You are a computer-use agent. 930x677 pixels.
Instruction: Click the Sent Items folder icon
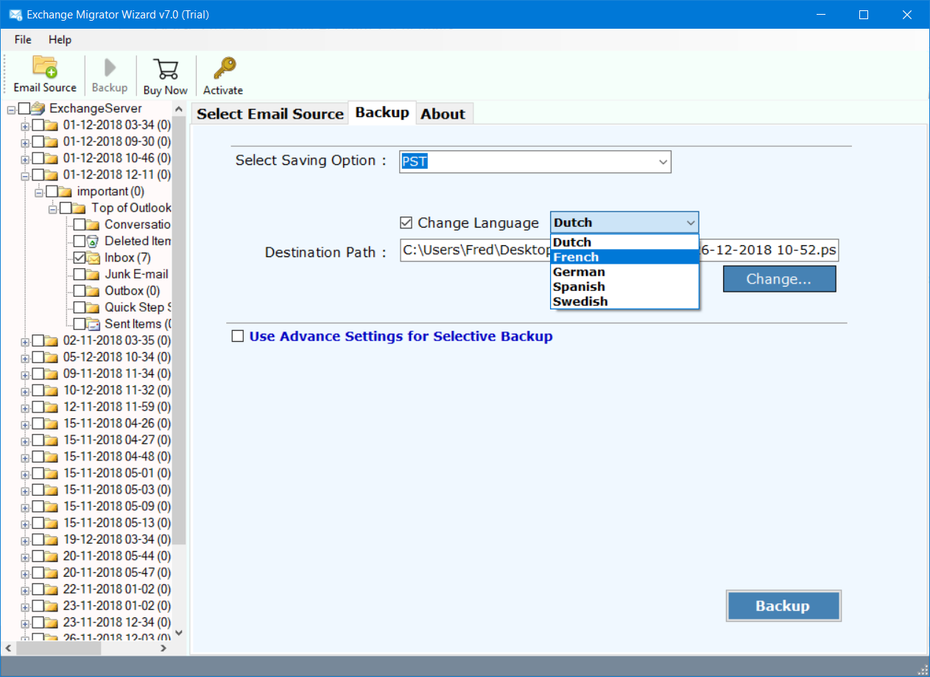coord(93,324)
